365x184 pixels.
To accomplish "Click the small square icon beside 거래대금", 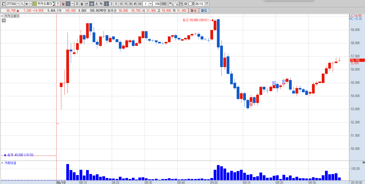I will (x=2, y=163).
